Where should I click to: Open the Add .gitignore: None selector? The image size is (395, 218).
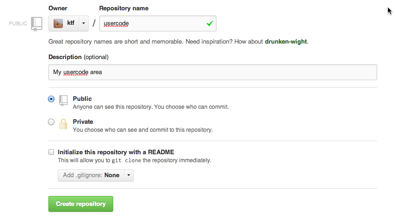[x=91, y=175]
